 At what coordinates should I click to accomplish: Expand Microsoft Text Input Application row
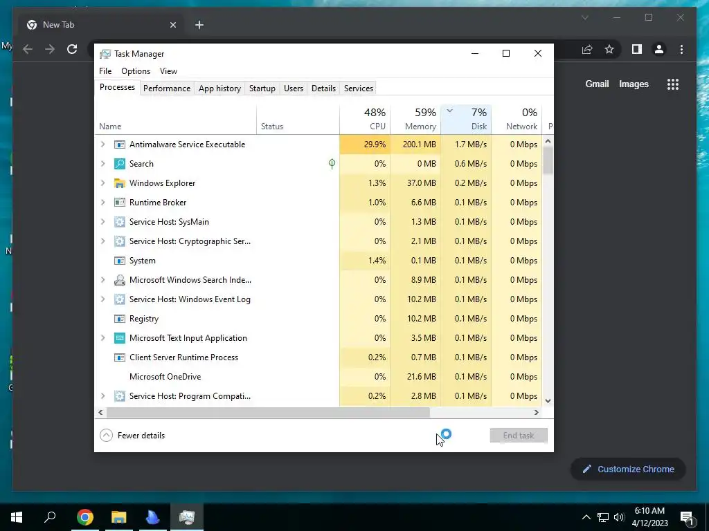103,338
